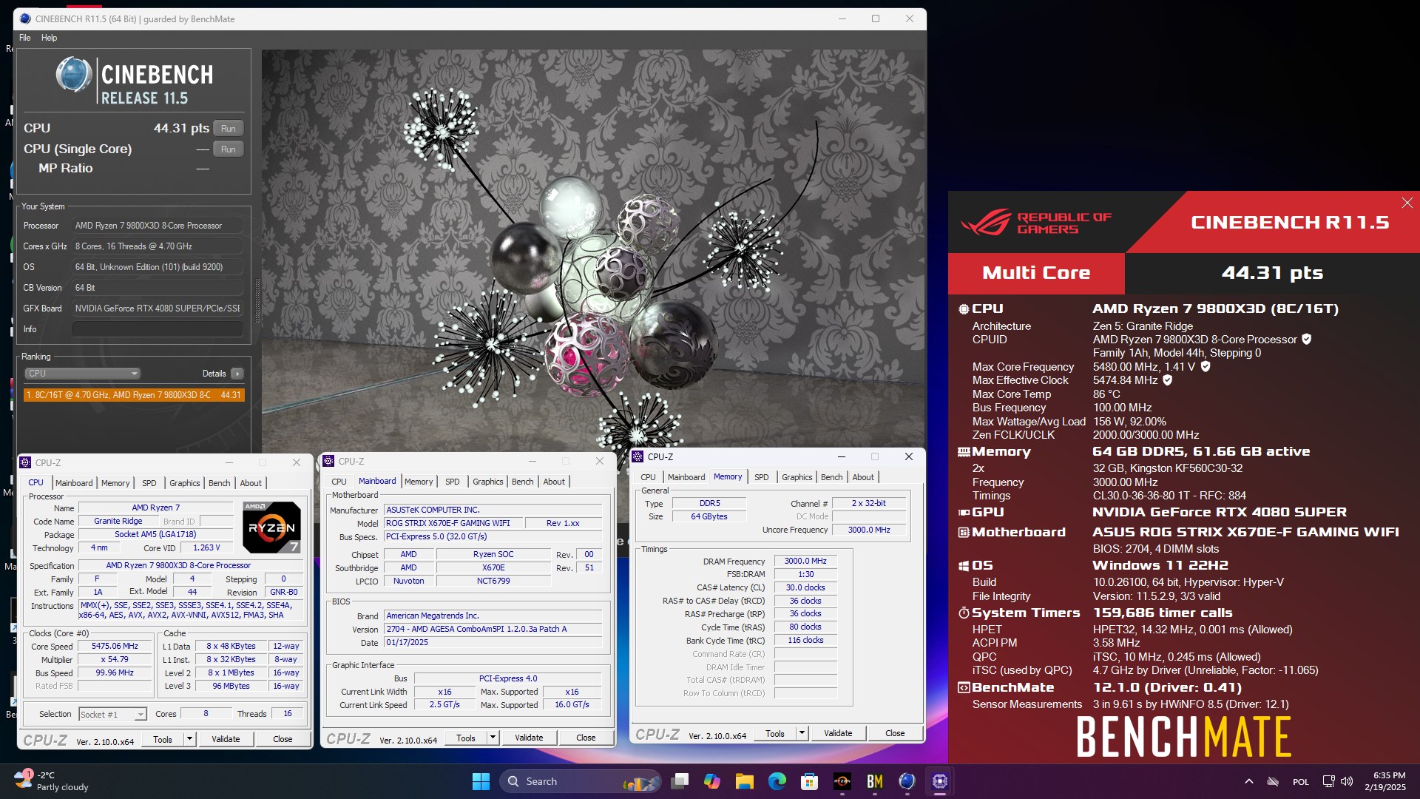Close the BenchMate overlay panel
The image size is (1420, 799).
(1407, 203)
